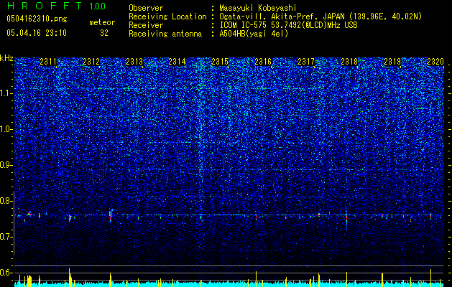Viewport: 452px width, 287px height.
Task: Select receiver value ICOM IC-575 53.7492 MHz USB
Action: click(288, 25)
